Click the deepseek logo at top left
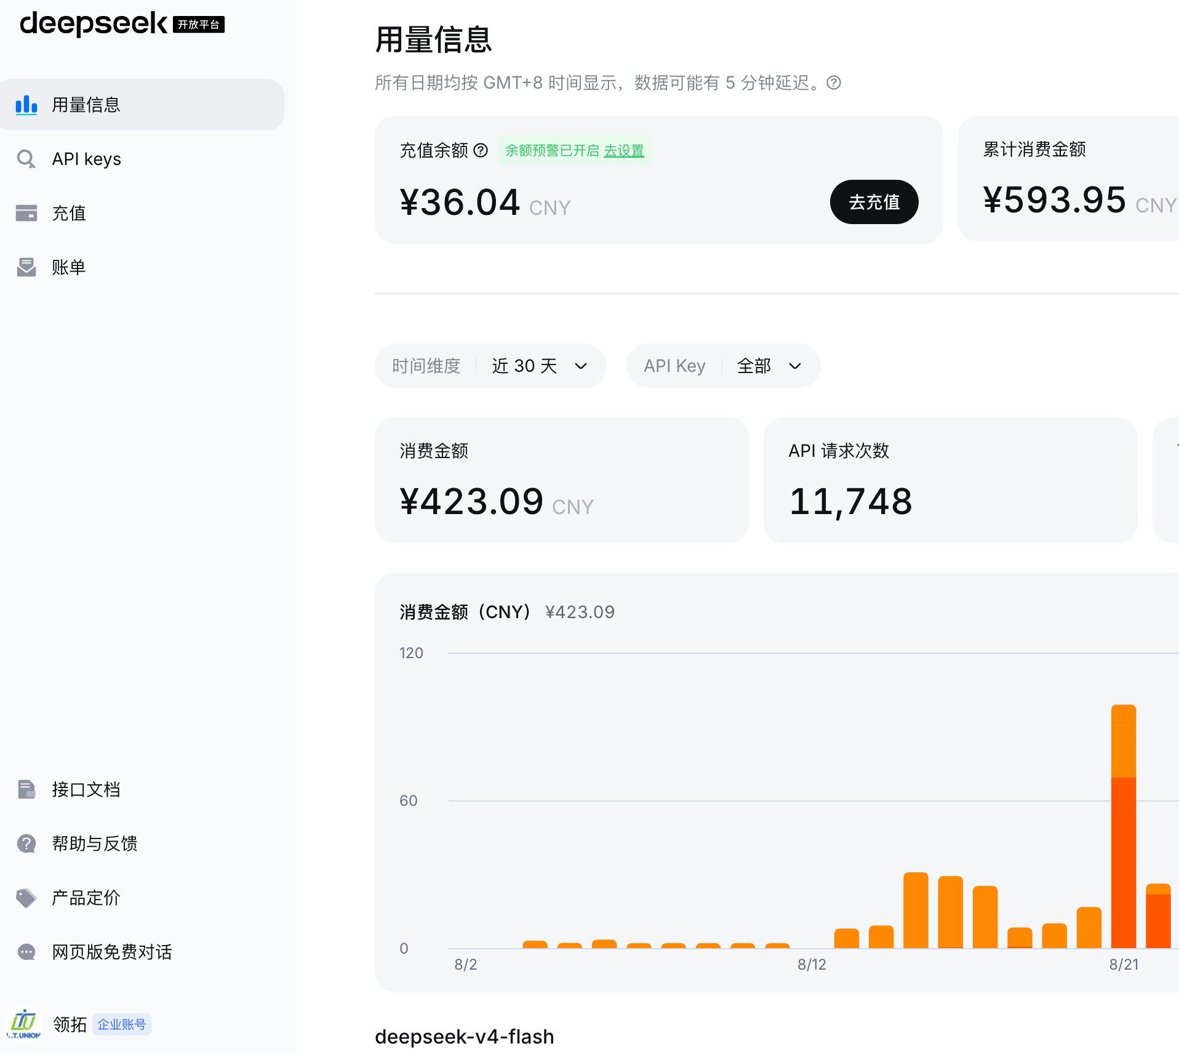 (x=93, y=24)
